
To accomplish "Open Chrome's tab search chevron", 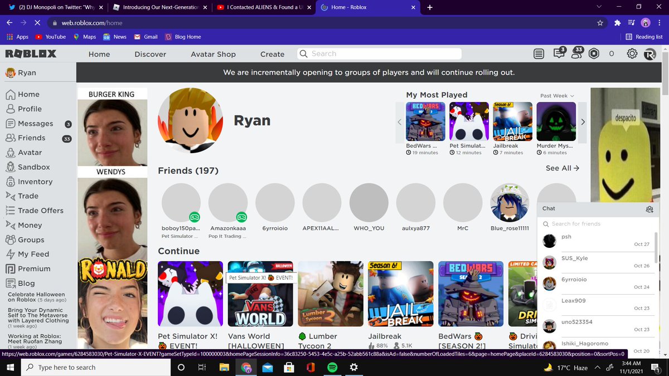I will tap(599, 7).
